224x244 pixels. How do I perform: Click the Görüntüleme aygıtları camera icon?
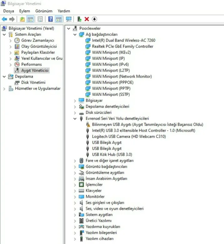[81, 172]
